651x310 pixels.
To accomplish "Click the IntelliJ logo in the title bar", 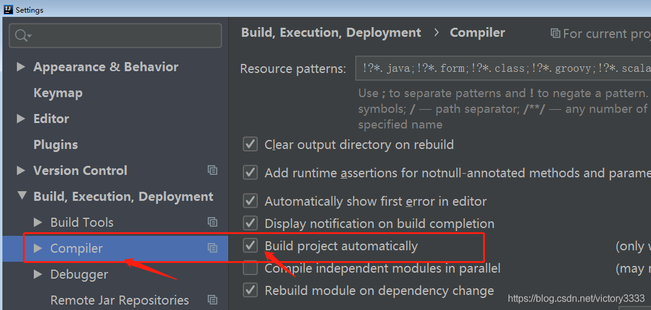I will pos(8,9).
